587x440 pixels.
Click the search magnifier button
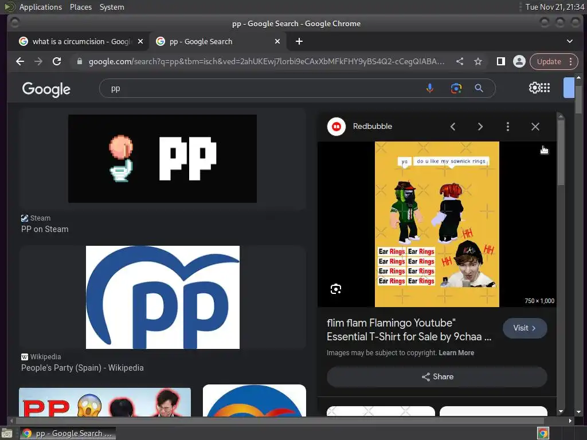tap(479, 88)
